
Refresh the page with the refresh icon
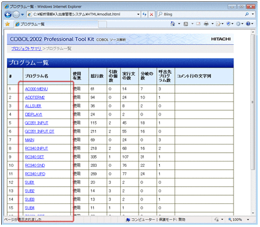click(x=144, y=14)
